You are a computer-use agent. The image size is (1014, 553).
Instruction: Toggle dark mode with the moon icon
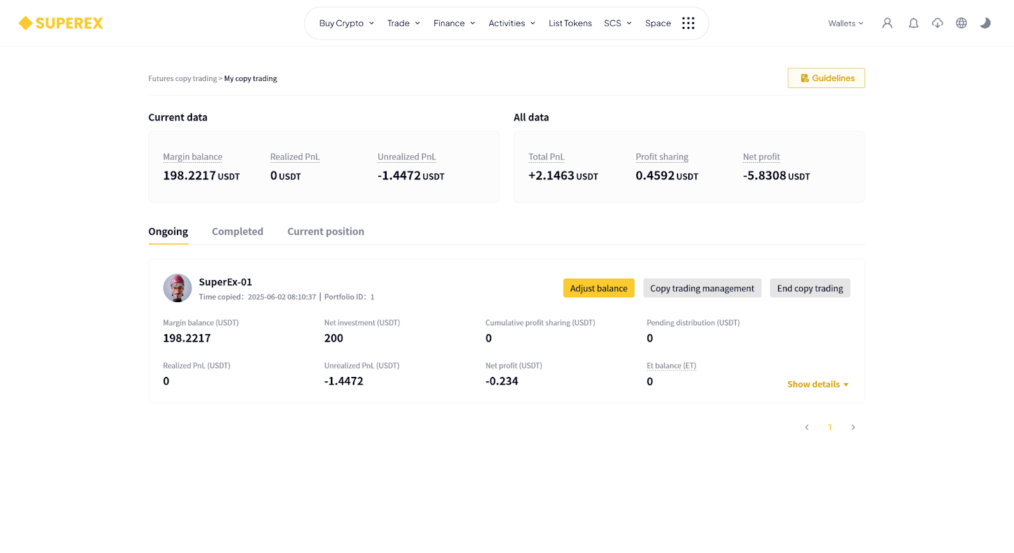tap(985, 23)
